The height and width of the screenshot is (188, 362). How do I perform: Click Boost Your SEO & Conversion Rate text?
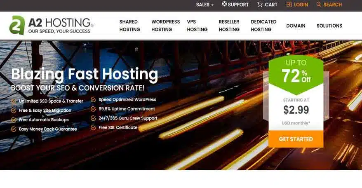[x=78, y=88]
